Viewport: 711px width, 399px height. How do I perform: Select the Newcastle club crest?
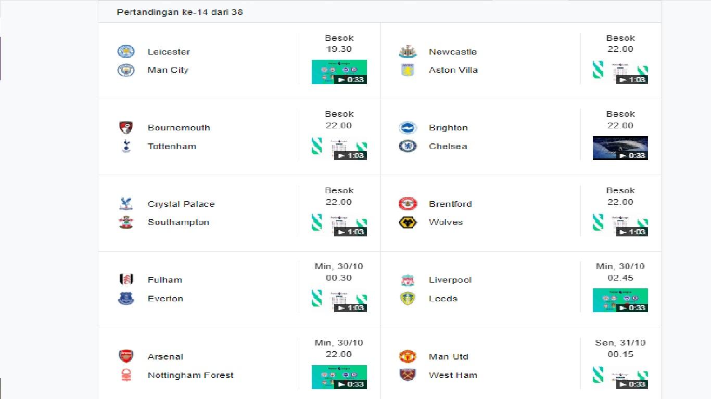tap(408, 51)
